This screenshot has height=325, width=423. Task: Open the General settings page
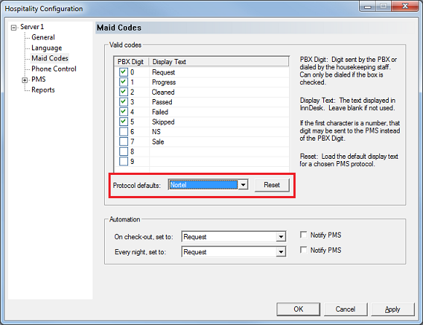(43, 37)
